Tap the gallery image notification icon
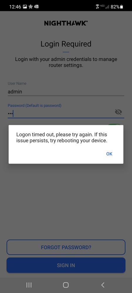132x293 pixels. click(25, 7)
